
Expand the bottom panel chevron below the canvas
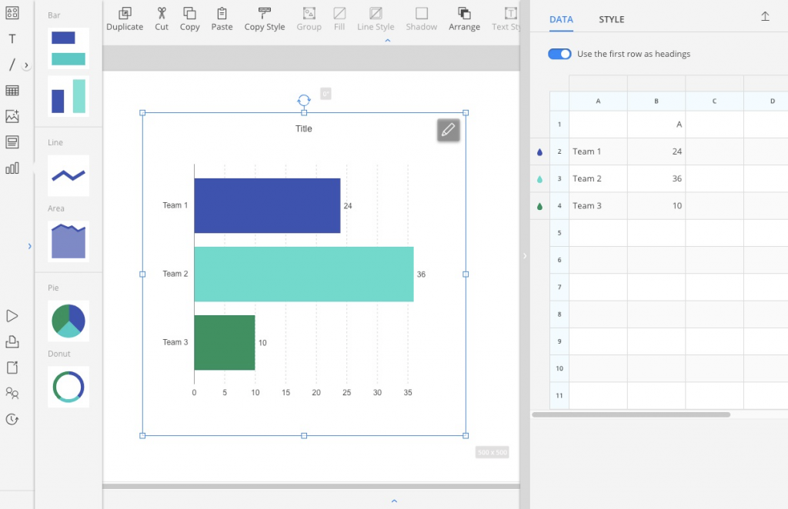(x=394, y=501)
